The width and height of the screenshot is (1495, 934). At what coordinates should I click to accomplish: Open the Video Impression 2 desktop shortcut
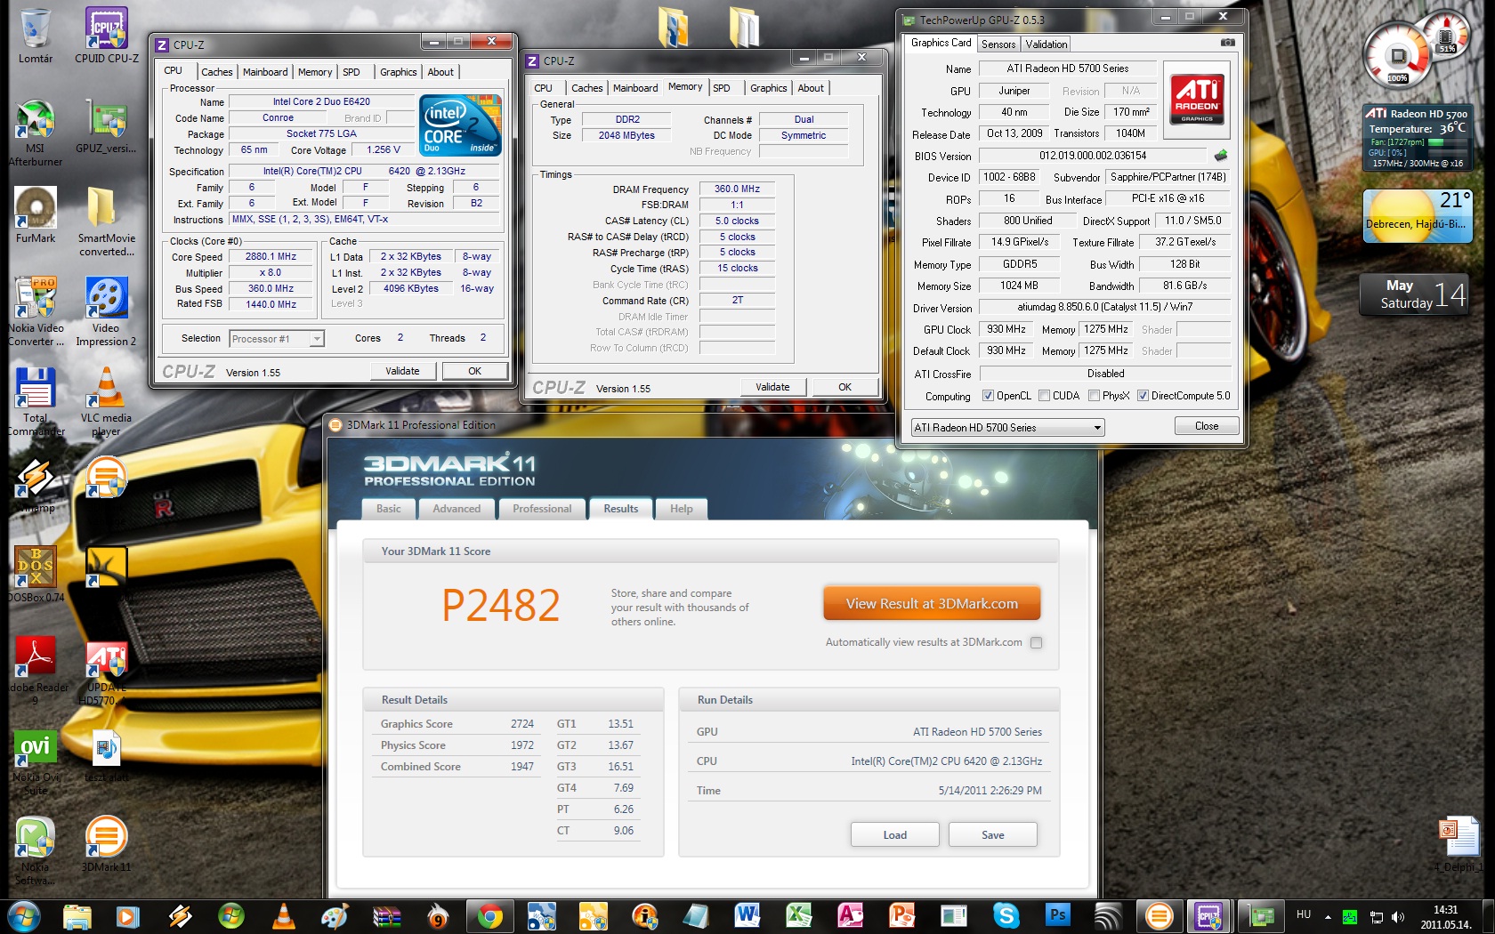click(x=106, y=311)
